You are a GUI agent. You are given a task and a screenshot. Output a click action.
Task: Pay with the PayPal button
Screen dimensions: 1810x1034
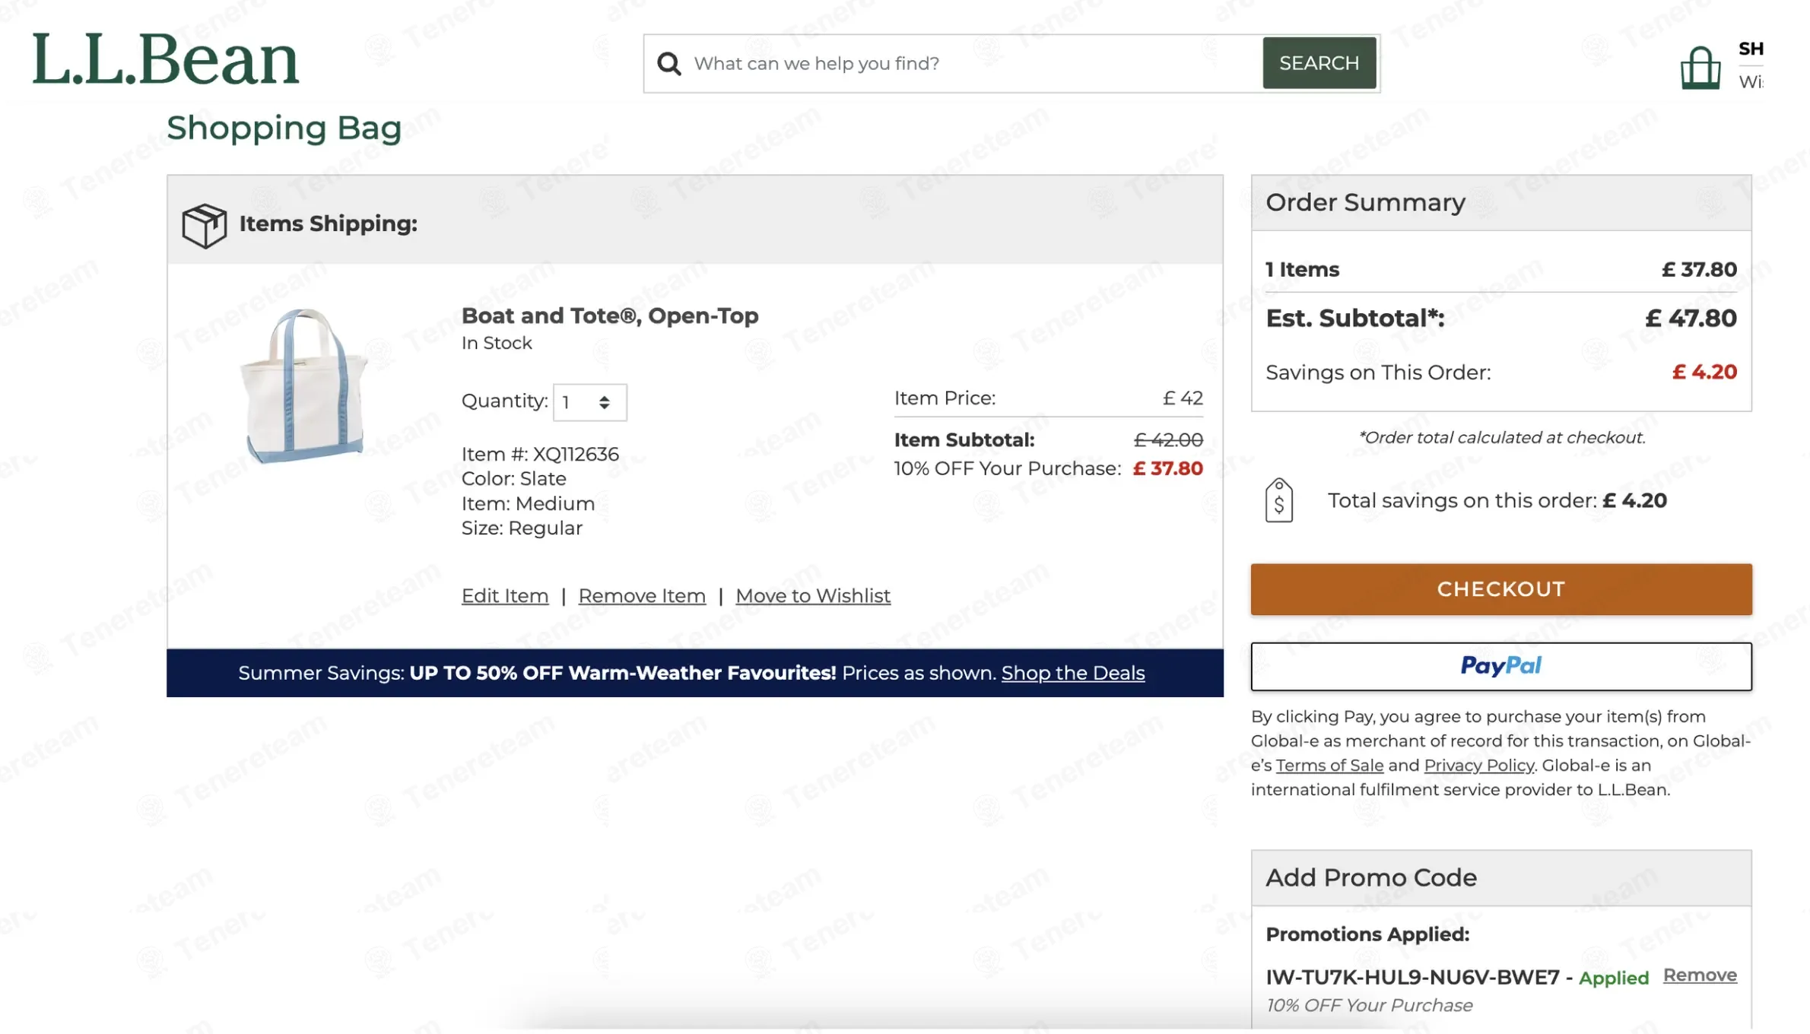coord(1500,666)
